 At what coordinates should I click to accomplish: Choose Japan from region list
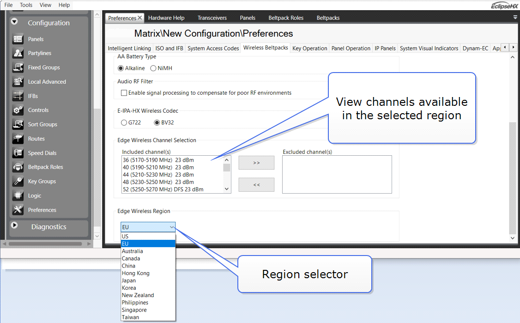[148, 280]
